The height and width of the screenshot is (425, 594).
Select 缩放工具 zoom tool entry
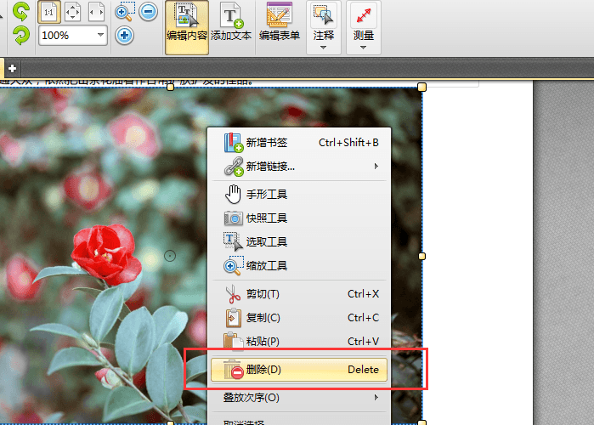299,265
